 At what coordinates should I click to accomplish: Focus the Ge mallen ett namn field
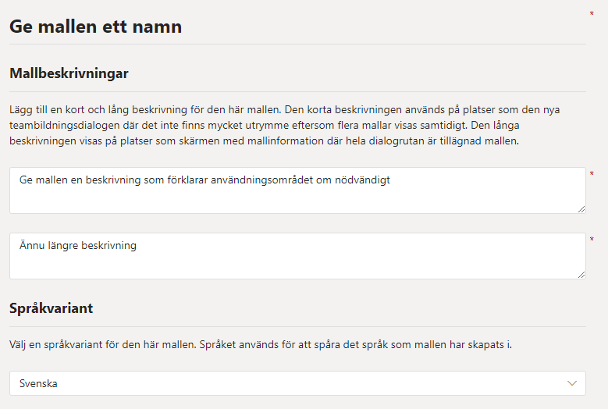coord(95,27)
